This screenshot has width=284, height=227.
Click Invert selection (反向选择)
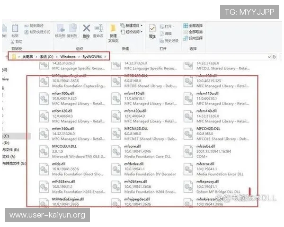[x=193, y=38]
